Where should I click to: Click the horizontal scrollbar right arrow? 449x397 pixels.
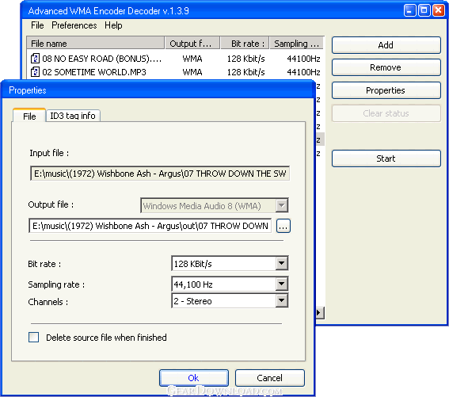point(320,312)
